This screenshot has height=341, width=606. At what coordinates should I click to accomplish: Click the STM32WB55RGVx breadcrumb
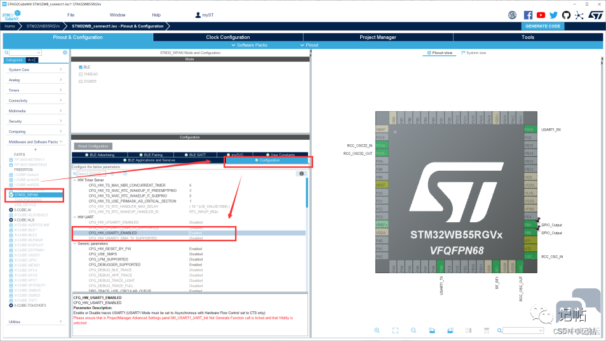coord(43,26)
